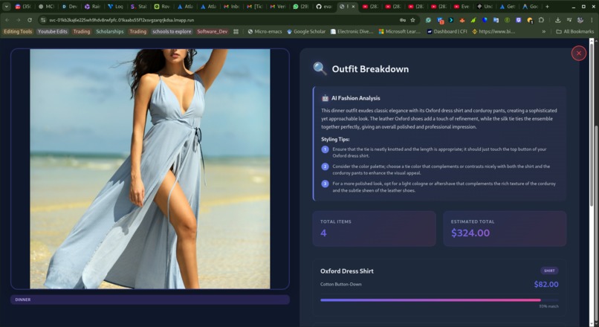This screenshot has width=599, height=327.
Task: Open a new browser tab with plus
Action: coord(547,7)
